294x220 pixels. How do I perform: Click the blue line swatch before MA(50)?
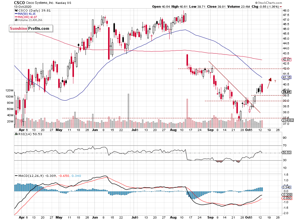pyautogui.click(x=16, y=14)
